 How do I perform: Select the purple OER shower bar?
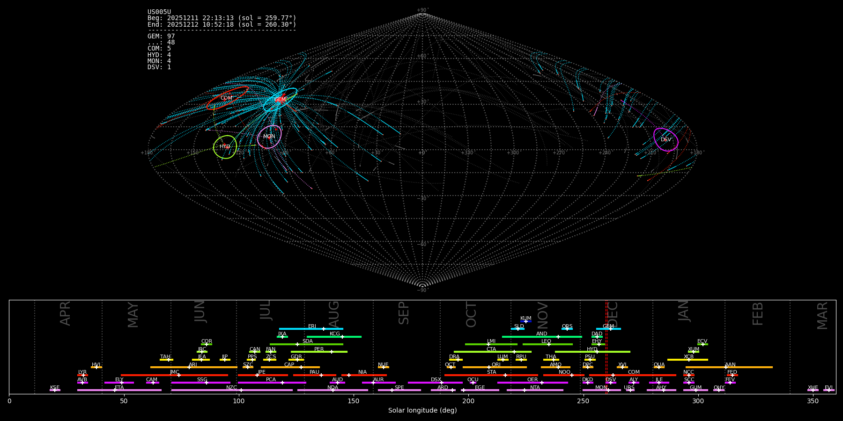(532, 383)
